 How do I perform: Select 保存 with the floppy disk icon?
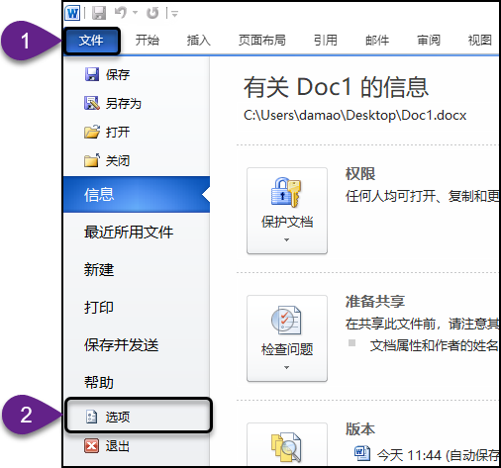click(107, 75)
